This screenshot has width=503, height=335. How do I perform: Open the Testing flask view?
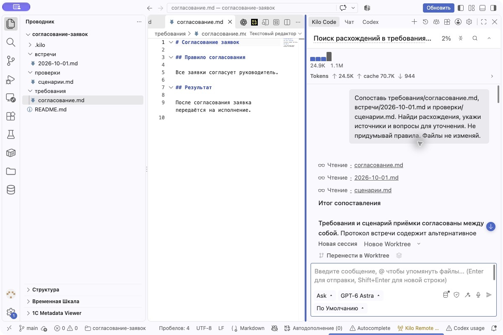click(x=11, y=134)
